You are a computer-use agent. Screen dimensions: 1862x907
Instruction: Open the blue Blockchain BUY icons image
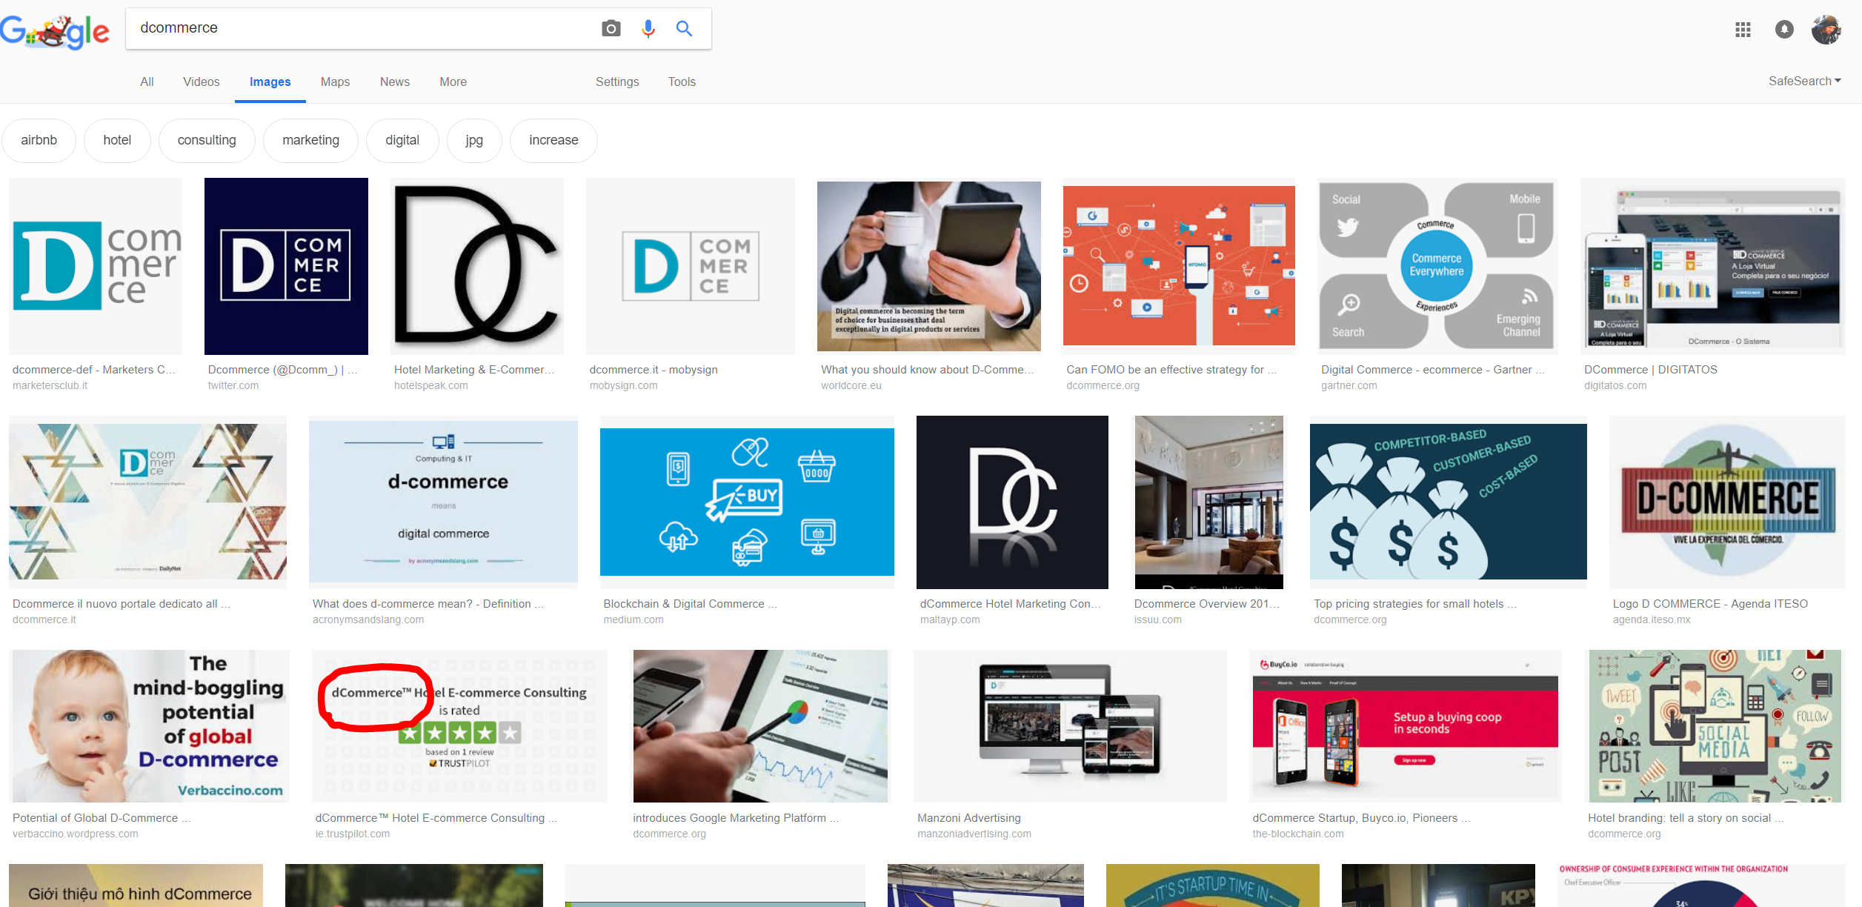[747, 502]
